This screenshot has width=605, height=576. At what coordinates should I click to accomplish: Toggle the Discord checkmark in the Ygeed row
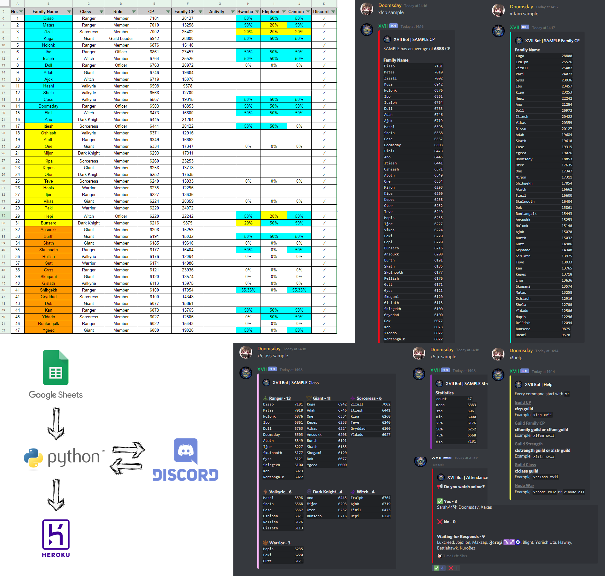point(324,330)
